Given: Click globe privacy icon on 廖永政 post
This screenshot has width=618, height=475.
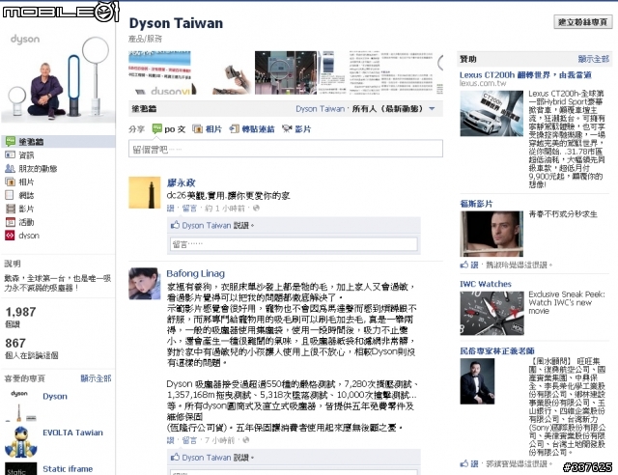Looking at the screenshot, I should coord(256,208).
